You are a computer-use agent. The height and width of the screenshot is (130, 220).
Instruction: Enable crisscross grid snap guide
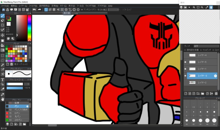(54, 10)
